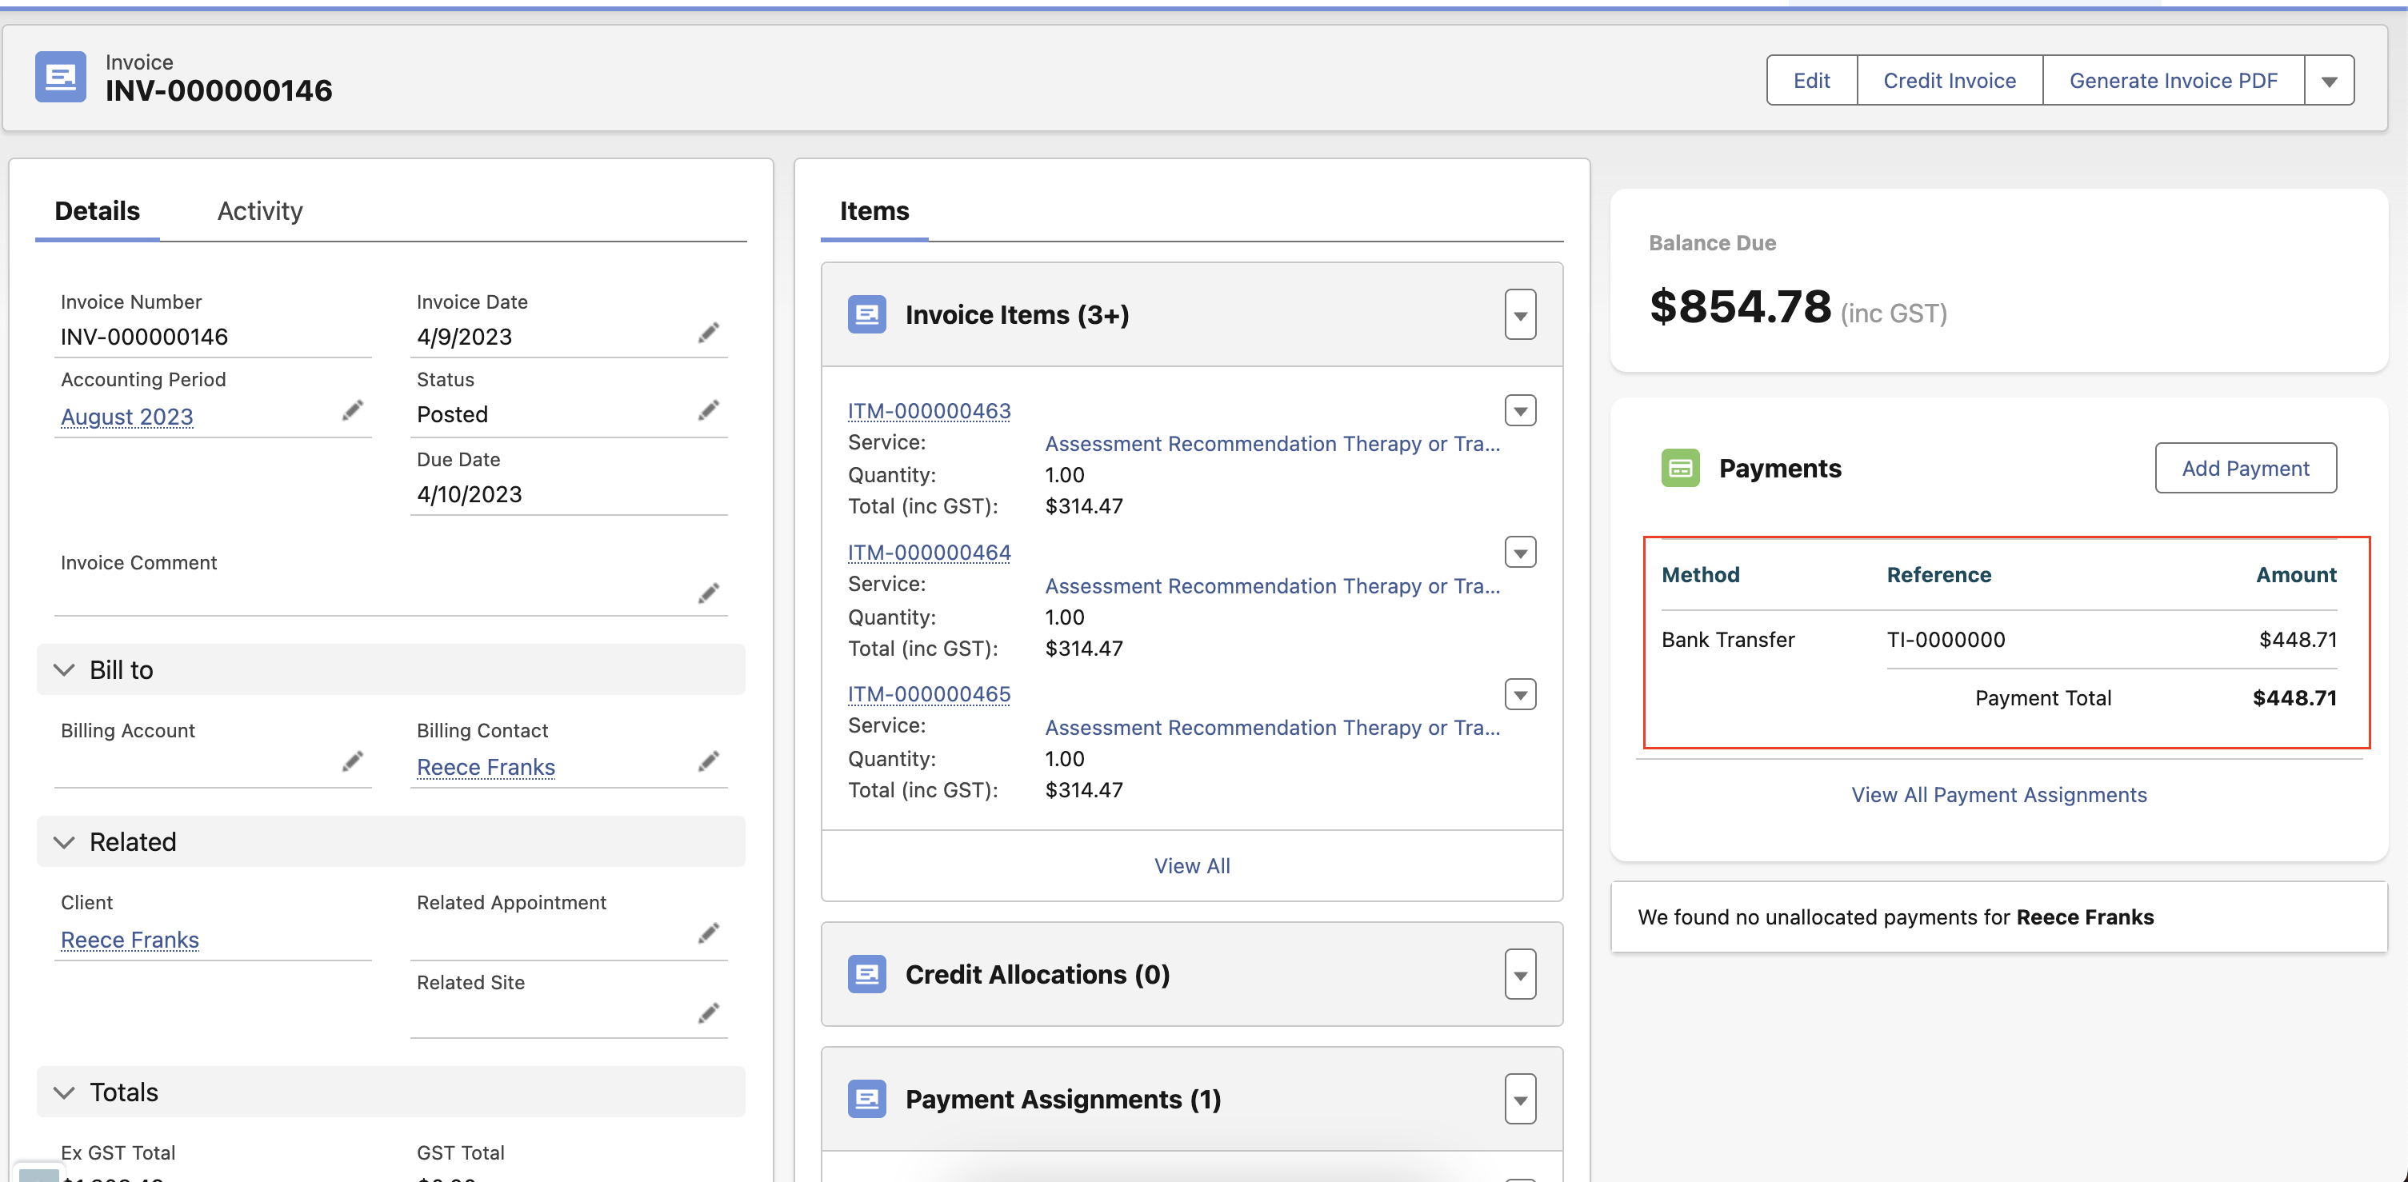Click the pencil icon for Invoice Comment
This screenshot has width=2408, height=1182.
[709, 593]
